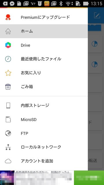The width and height of the screenshot is (104, 185).
Task: Open Drive via its colorful hexagon icon
Action: tap(8, 45)
